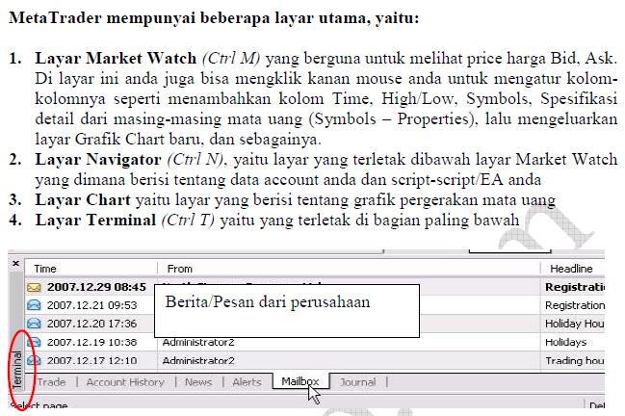Click Administrator2 in the 2007.12.19 row
Viewport: 625px width, 416px height.
tap(198, 342)
